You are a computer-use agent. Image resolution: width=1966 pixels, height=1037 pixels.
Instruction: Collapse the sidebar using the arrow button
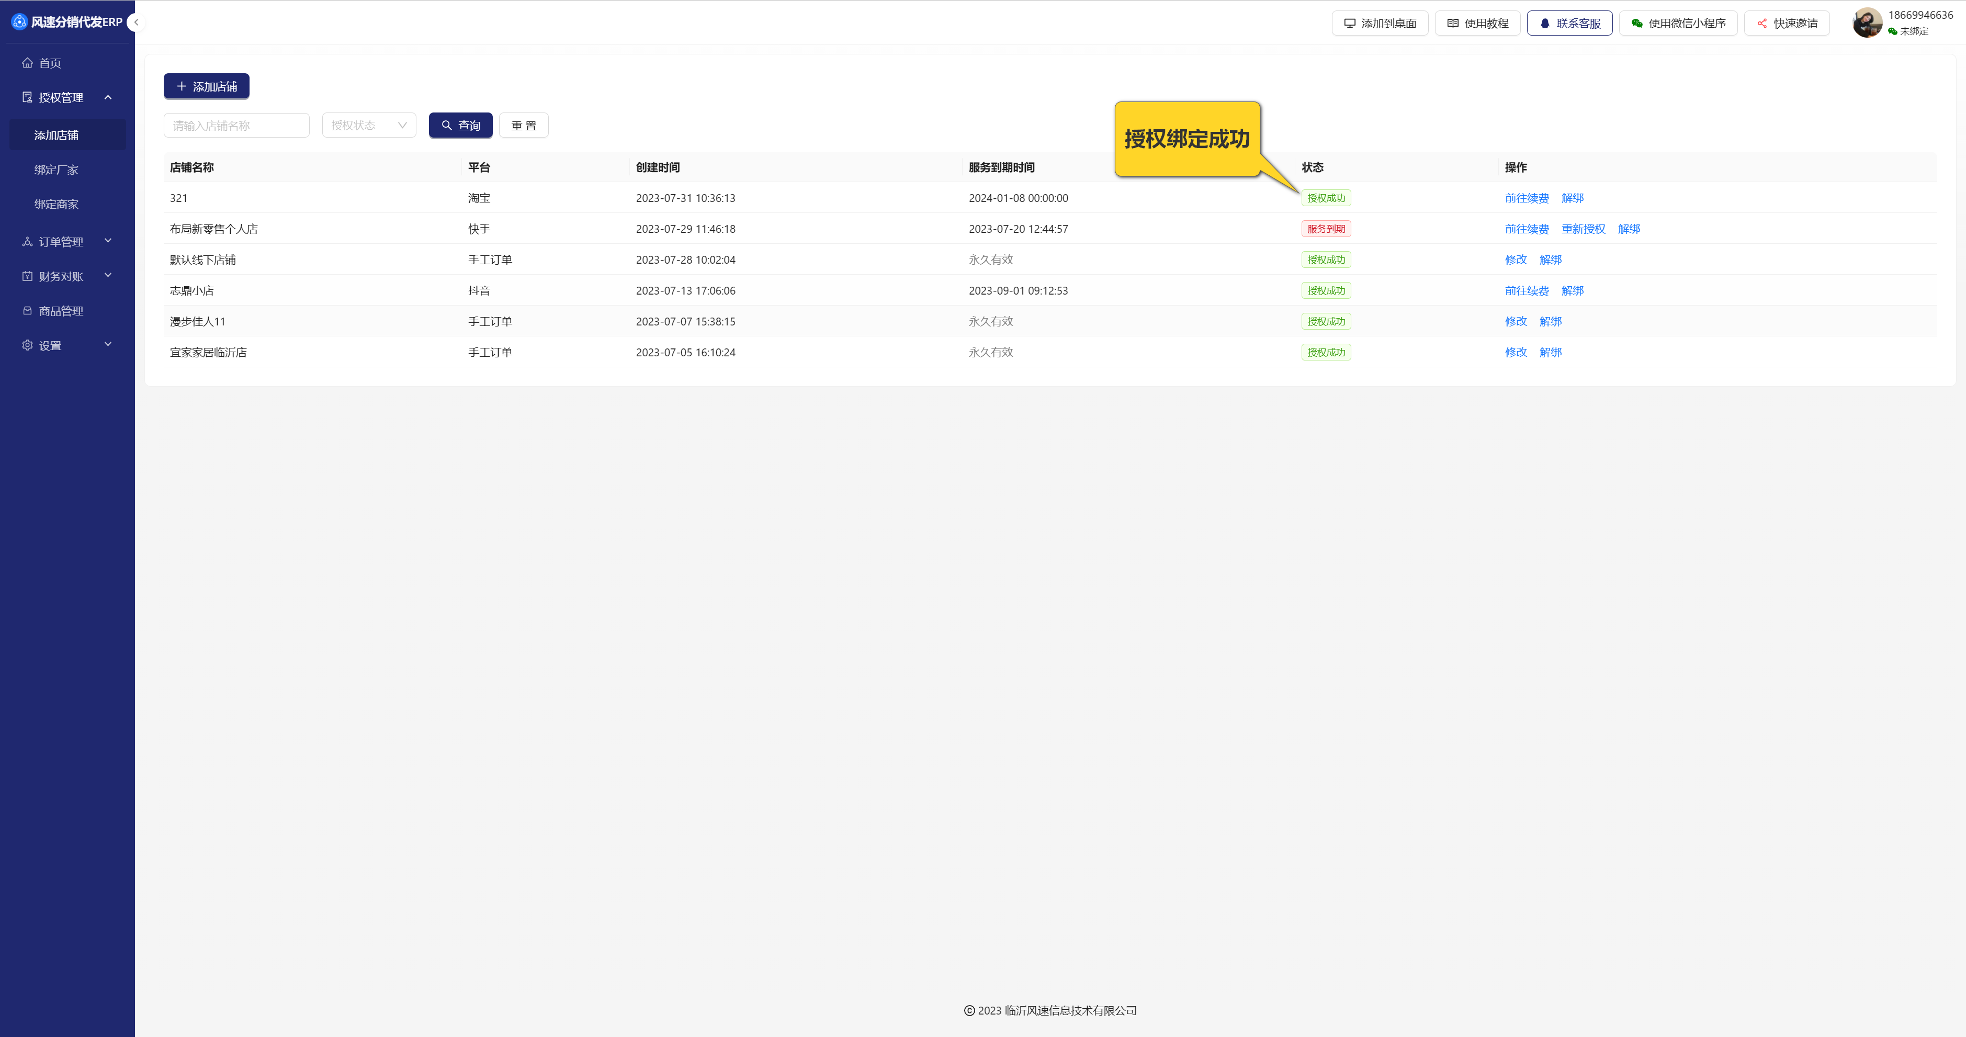(x=136, y=22)
